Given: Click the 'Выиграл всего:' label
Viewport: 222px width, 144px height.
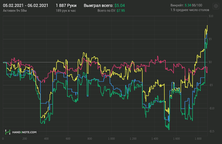Looking at the screenshot, I should pos(99,5).
